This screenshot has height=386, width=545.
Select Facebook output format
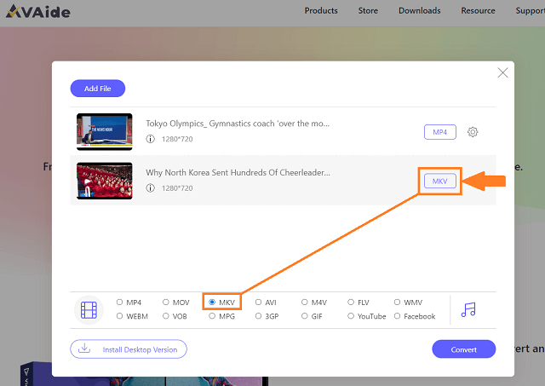(x=397, y=316)
